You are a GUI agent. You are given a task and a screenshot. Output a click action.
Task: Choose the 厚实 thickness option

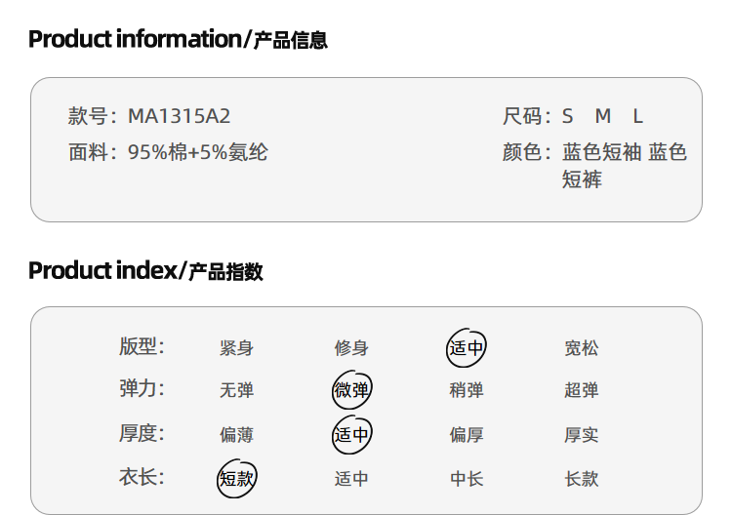581,435
